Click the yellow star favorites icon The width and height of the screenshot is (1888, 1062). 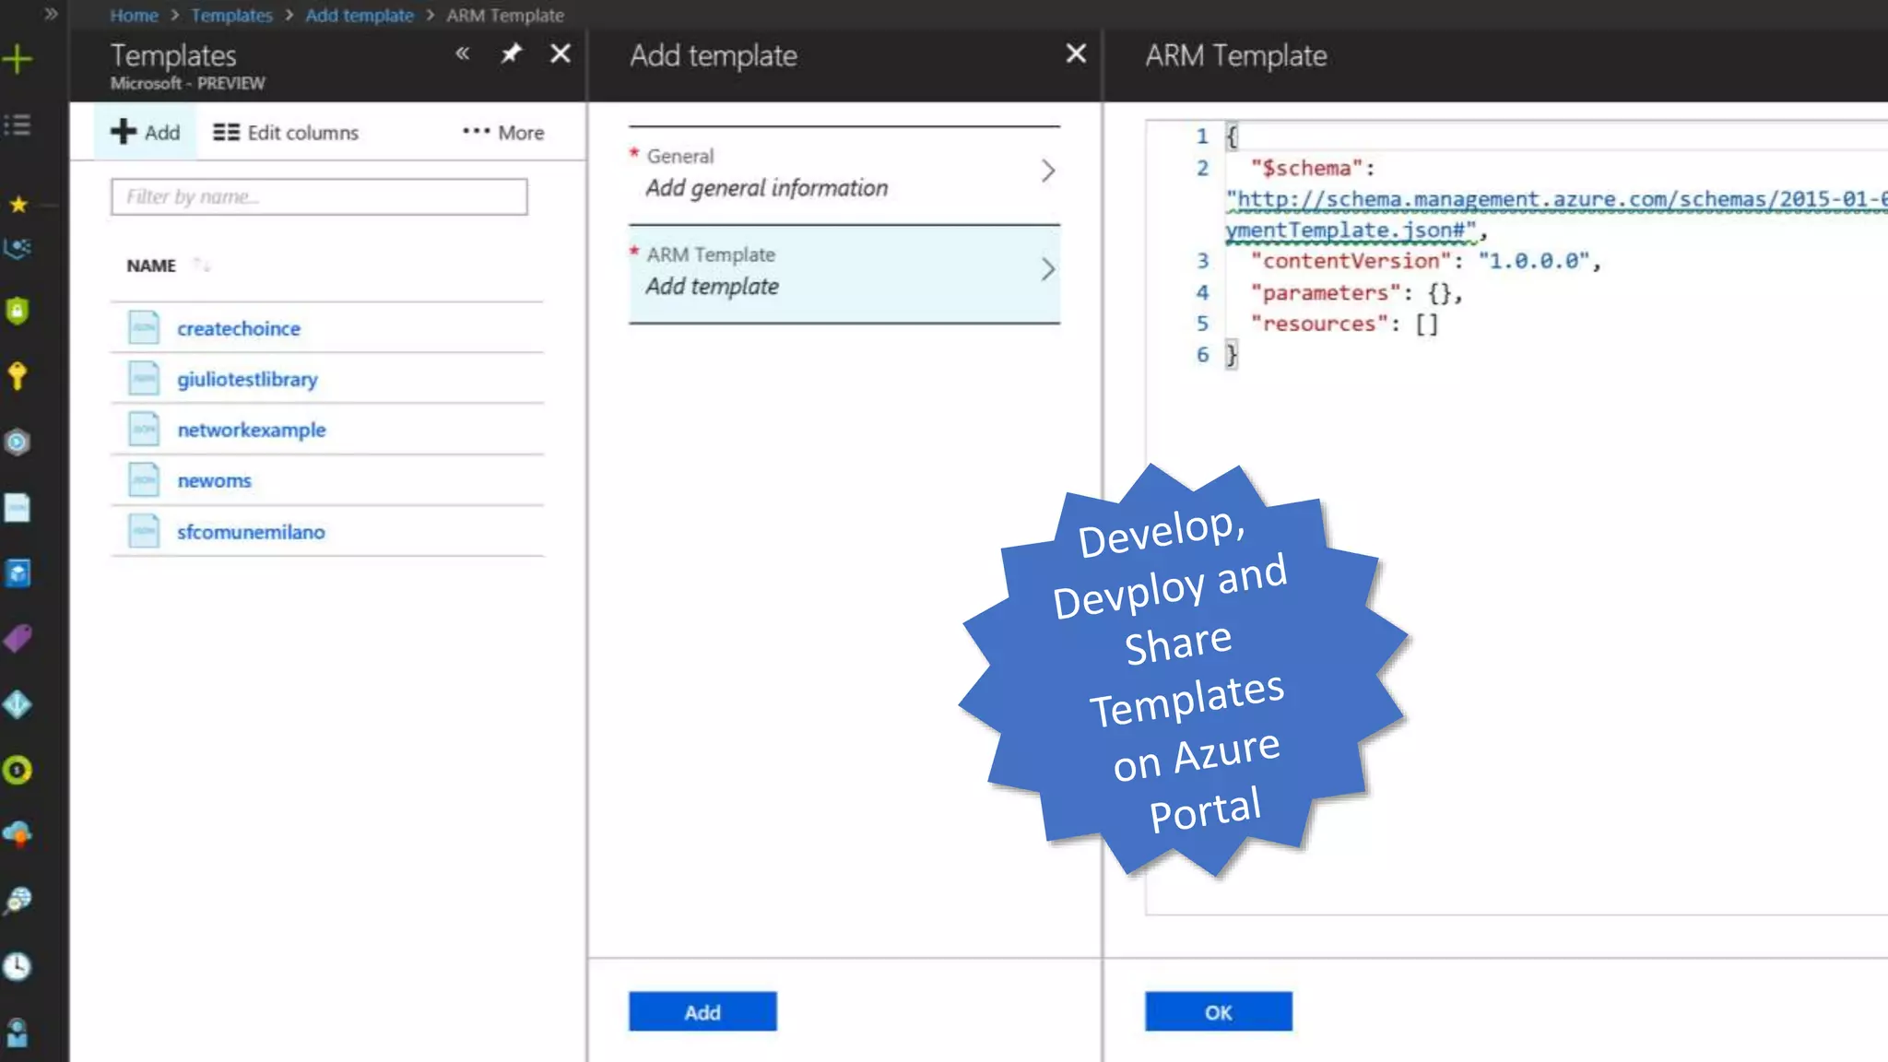tap(18, 204)
